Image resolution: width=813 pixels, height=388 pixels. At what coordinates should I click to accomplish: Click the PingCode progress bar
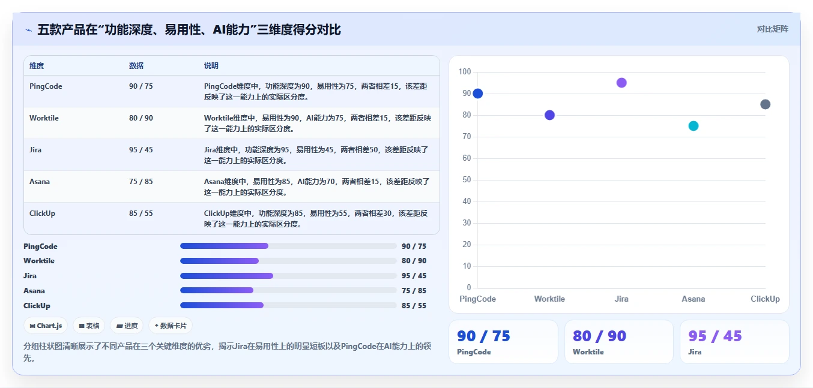coord(288,246)
